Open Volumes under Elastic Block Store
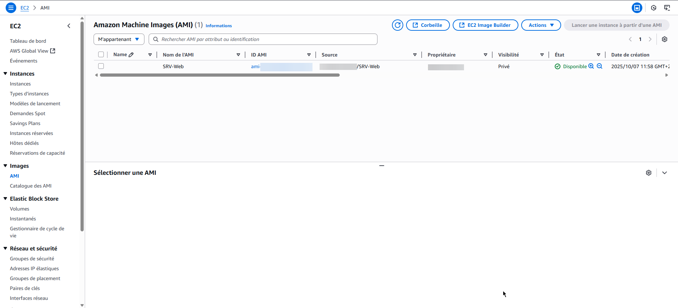The width and height of the screenshot is (678, 308). pos(19,209)
